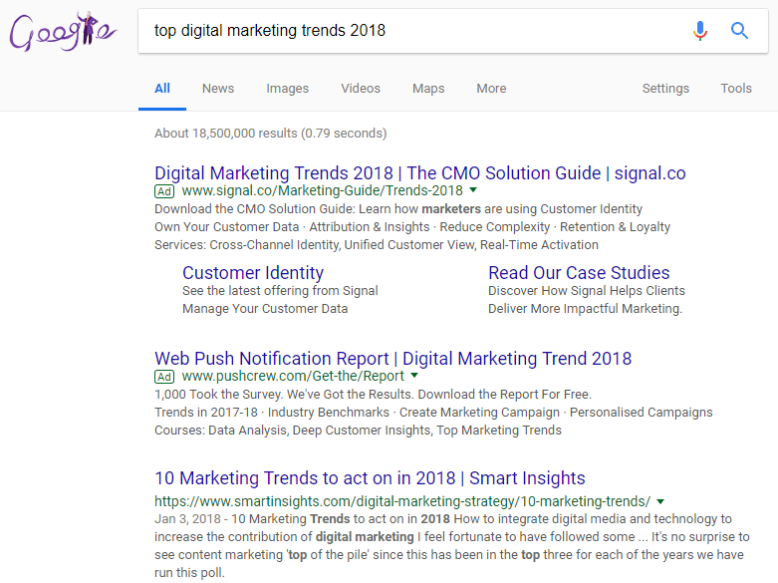Click the 'Download the CMO Solution Guide' description line
778x583 pixels.
pyautogui.click(x=397, y=209)
